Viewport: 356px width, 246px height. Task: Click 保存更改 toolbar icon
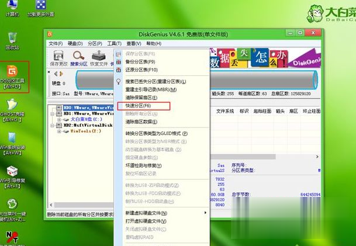click(x=58, y=58)
